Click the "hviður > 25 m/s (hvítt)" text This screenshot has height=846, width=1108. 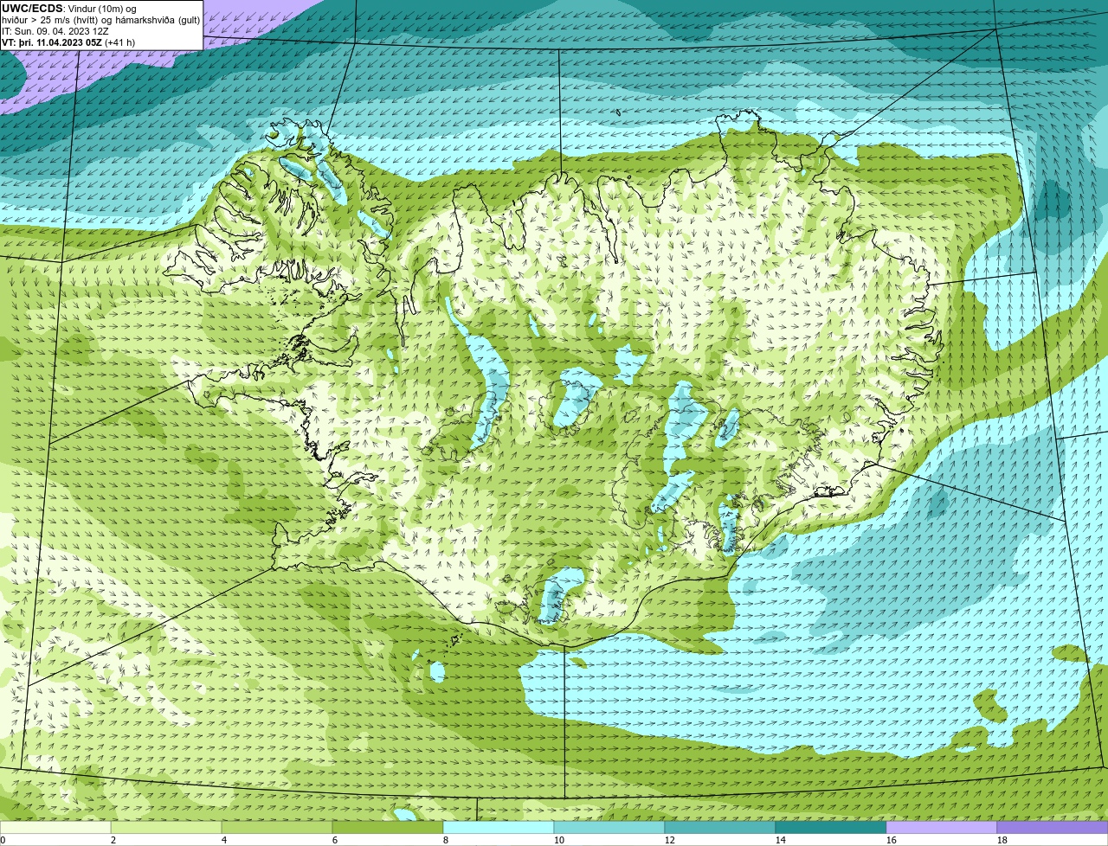tap(51, 20)
